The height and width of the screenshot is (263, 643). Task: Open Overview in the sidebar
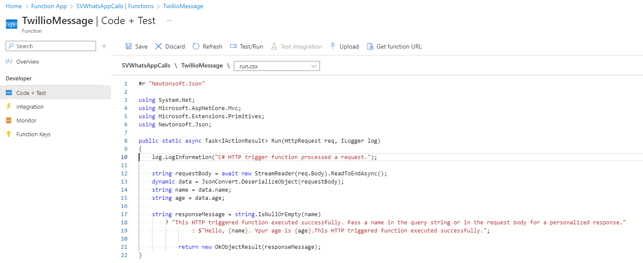(x=28, y=61)
